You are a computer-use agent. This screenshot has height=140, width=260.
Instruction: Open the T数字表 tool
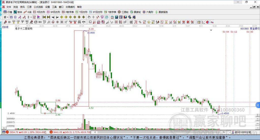point(110,12)
